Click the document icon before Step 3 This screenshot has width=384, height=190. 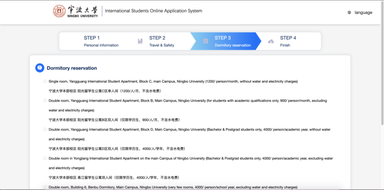click(206, 41)
